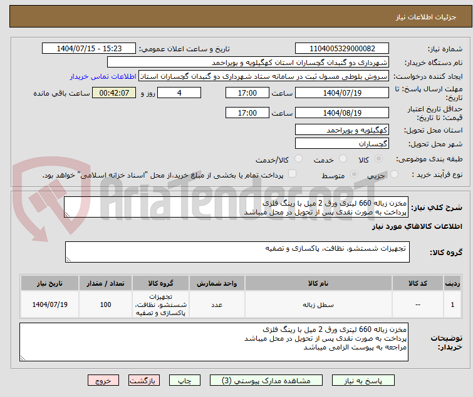Click the response deadline date 1404/07/19 field
Viewport: 473px width, 397px height.
click(x=342, y=93)
